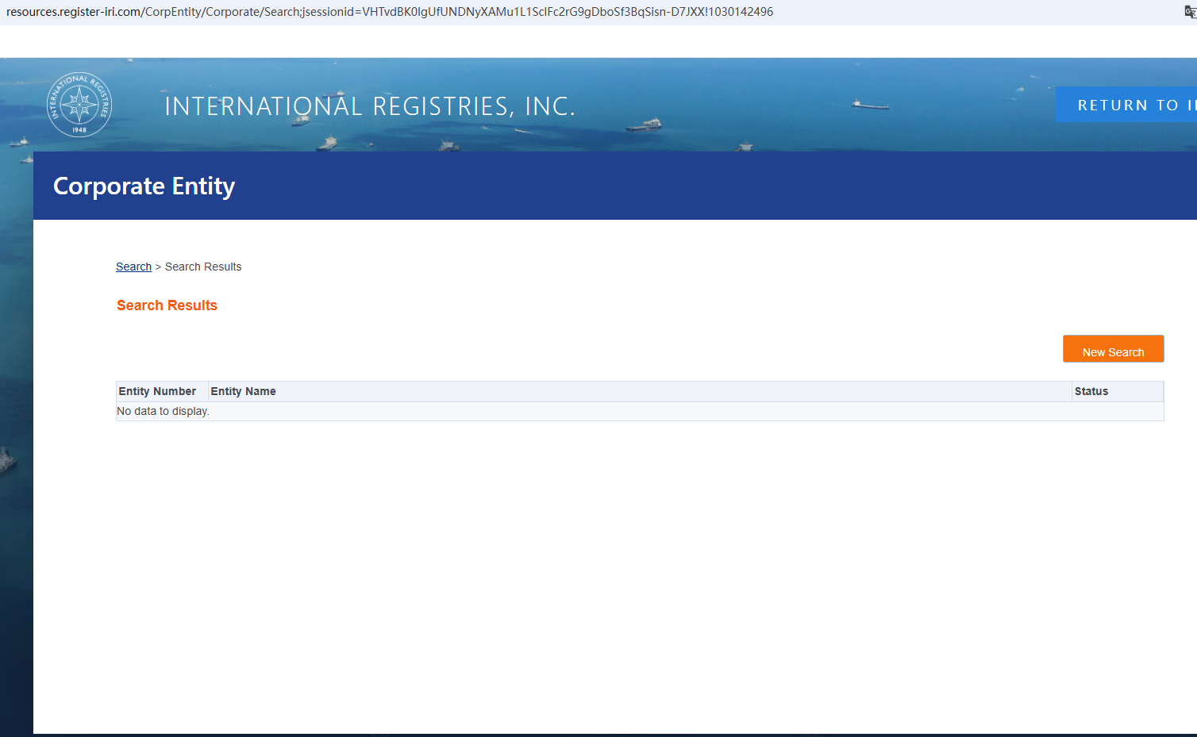Click the New Search button

1113,349
